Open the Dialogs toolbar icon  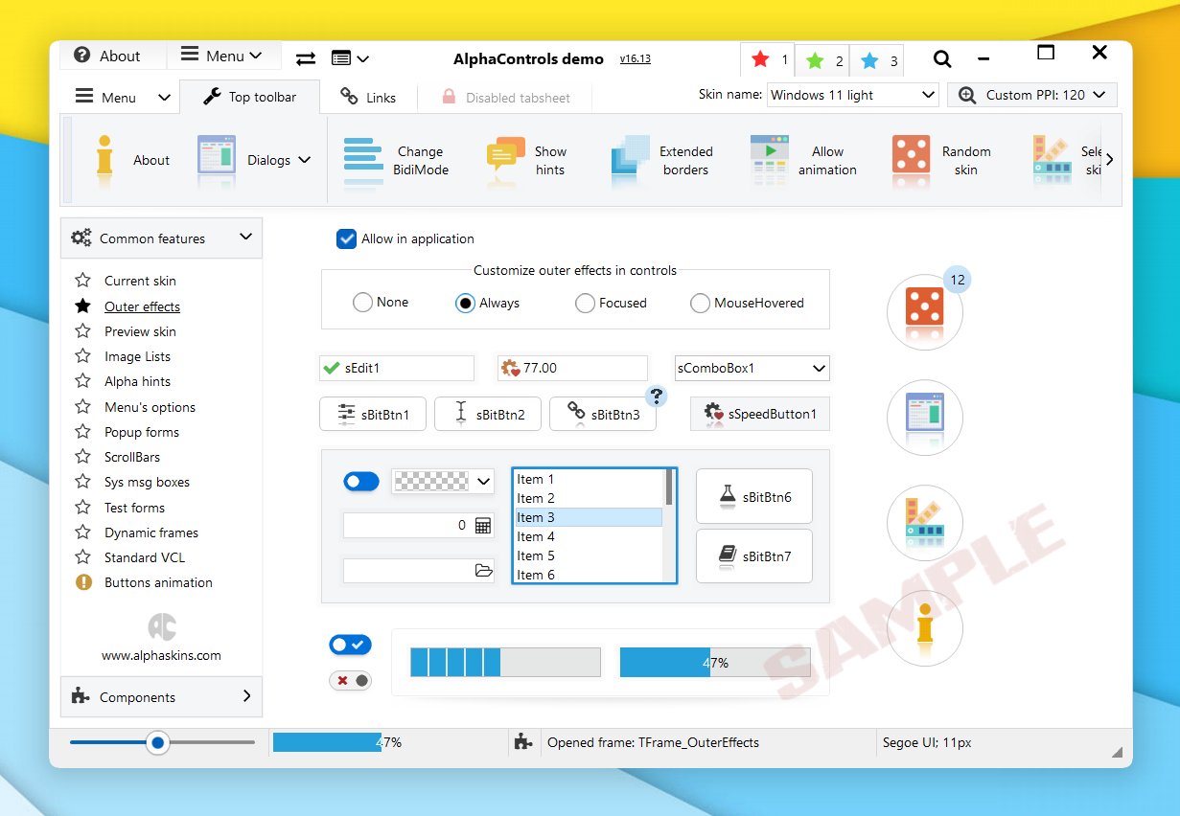pyautogui.click(x=217, y=160)
